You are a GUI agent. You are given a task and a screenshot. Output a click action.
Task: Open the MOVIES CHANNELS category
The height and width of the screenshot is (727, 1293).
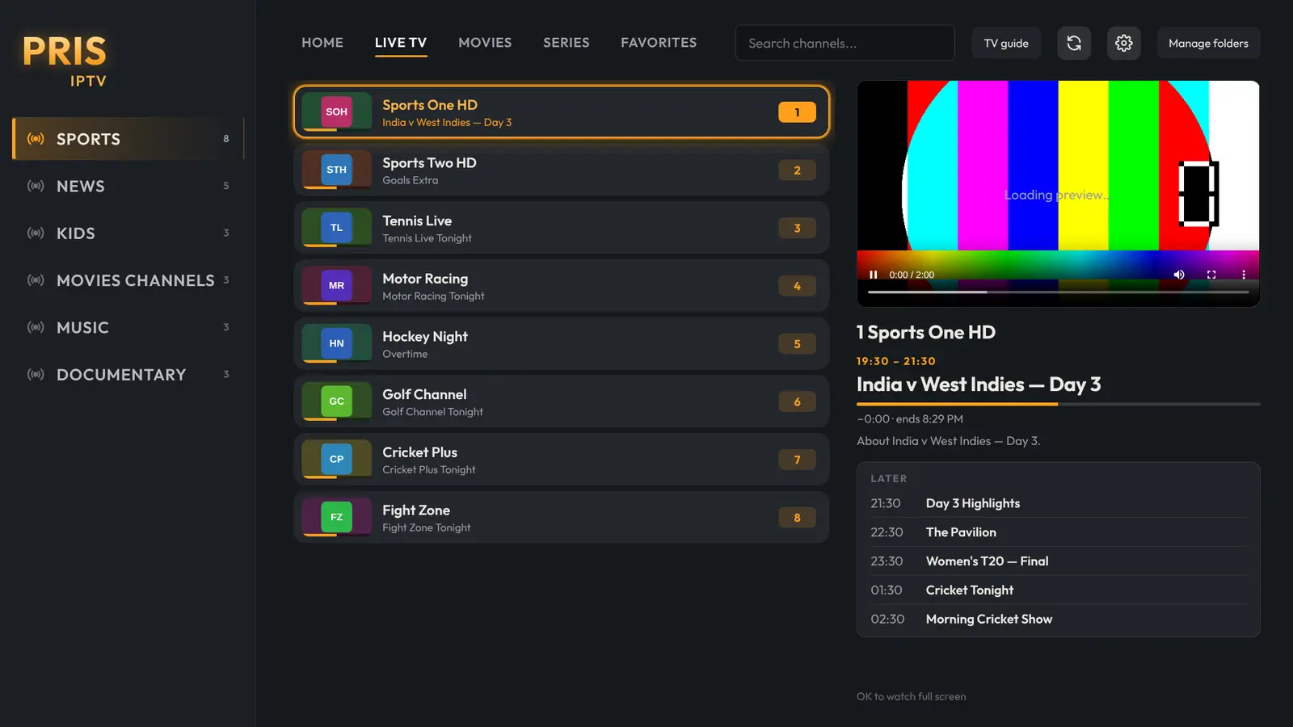click(128, 280)
